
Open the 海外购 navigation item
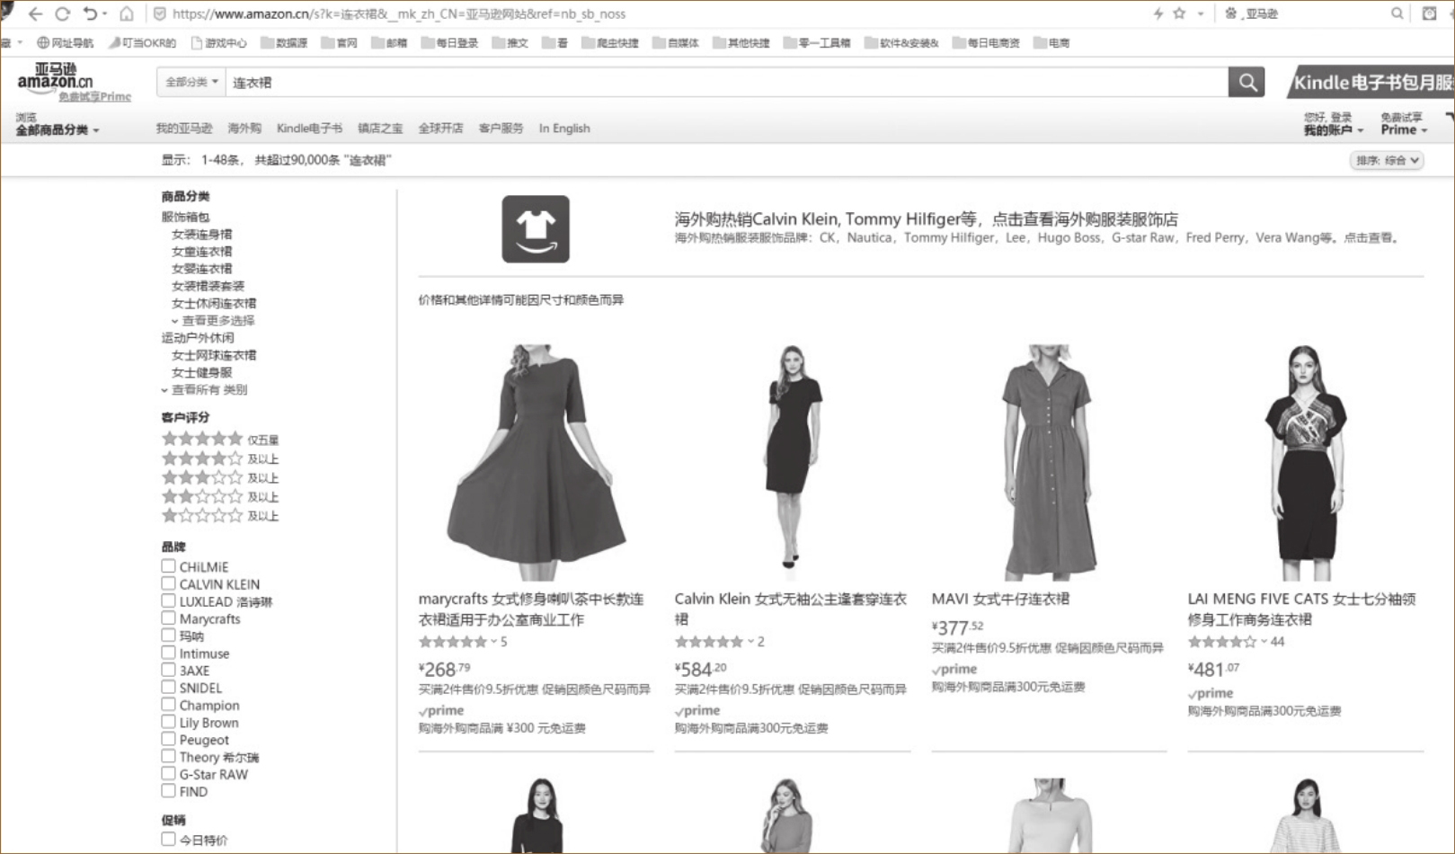click(244, 129)
